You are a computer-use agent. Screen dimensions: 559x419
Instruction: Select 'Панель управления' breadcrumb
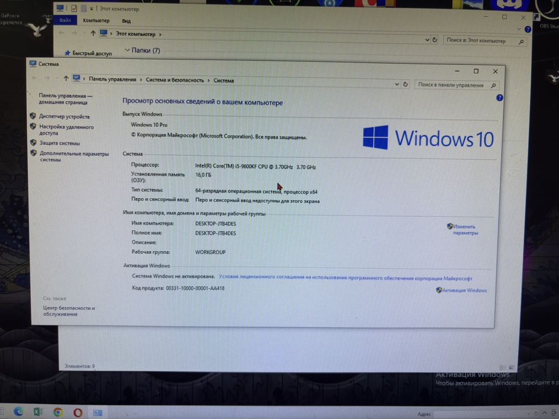click(112, 79)
